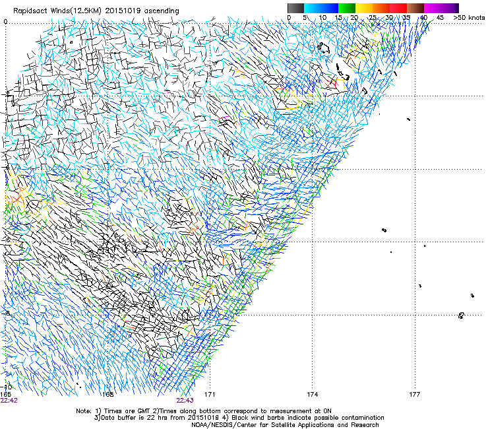
Task: Click the longitude label '174'
Action: coord(312,395)
